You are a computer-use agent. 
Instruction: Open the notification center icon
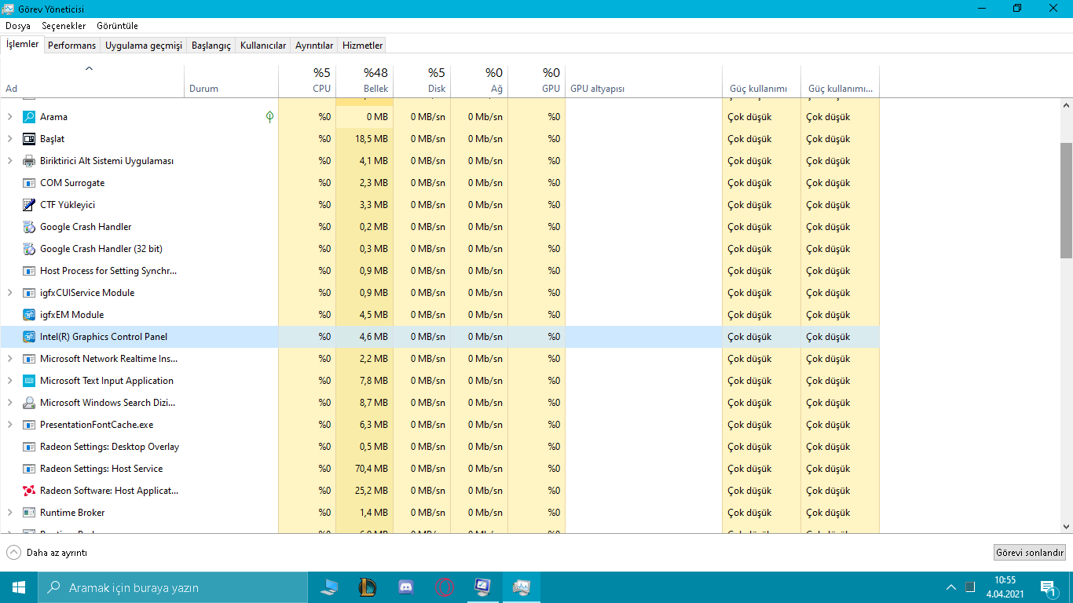[1049, 587]
